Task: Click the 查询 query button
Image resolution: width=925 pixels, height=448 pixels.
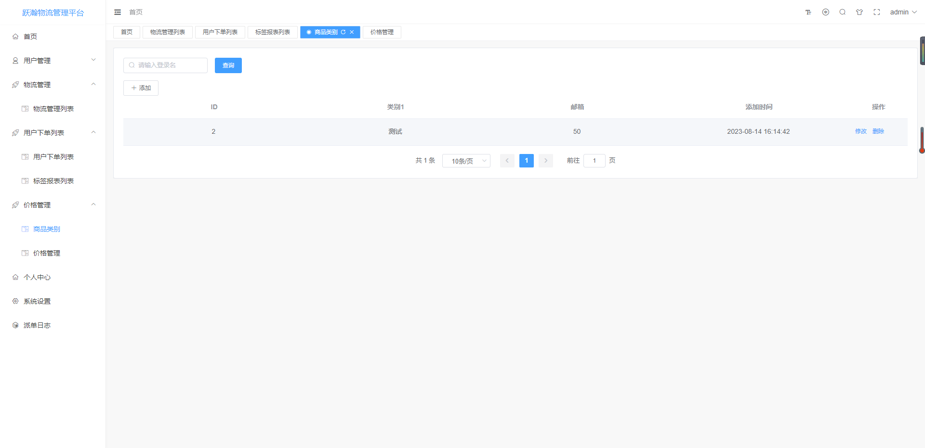Action: (x=228, y=65)
